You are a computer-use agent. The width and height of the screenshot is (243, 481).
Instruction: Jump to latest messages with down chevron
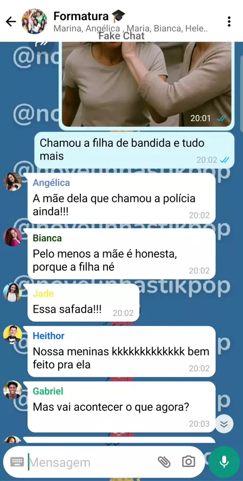point(224,424)
